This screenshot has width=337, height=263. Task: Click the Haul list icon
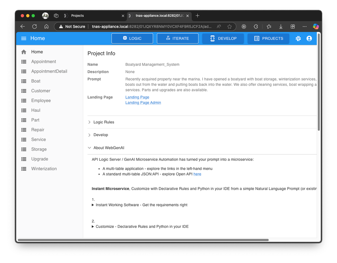(24, 110)
